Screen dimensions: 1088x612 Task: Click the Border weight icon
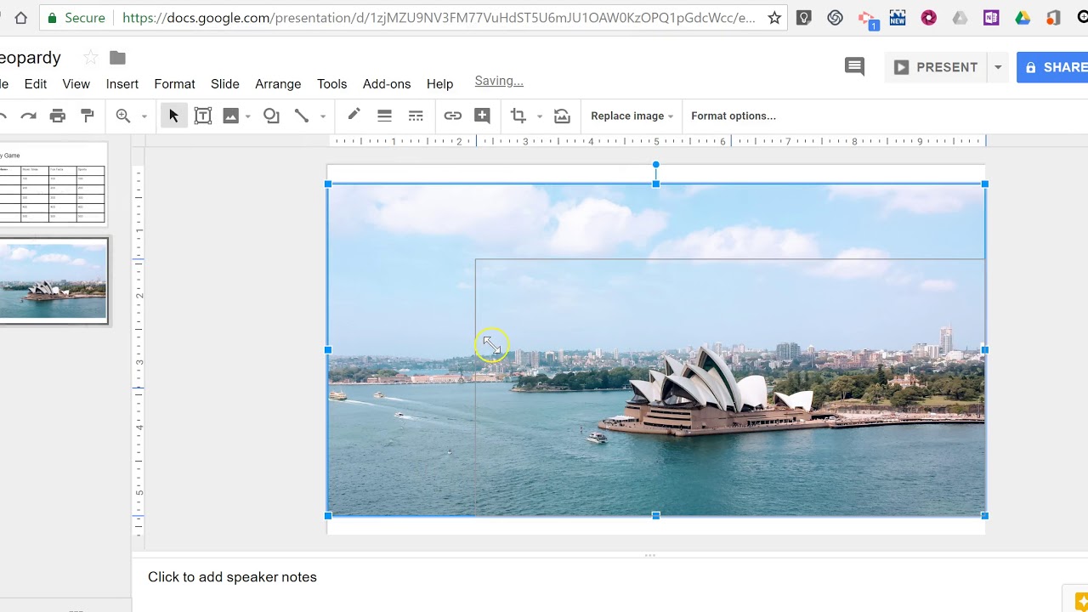[384, 116]
